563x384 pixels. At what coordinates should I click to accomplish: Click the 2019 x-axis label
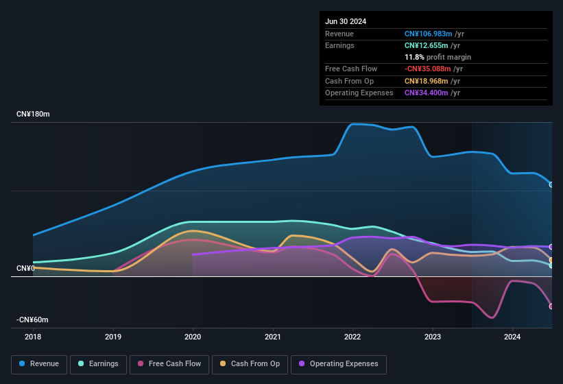pyautogui.click(x=113, y=337)
